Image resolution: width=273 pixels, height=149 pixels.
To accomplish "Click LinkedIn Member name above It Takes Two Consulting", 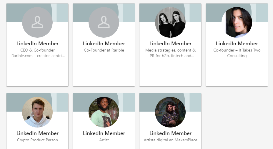I will click(237, 44).
